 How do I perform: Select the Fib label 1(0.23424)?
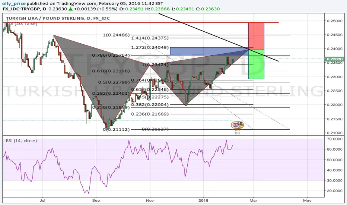(155, 65)
